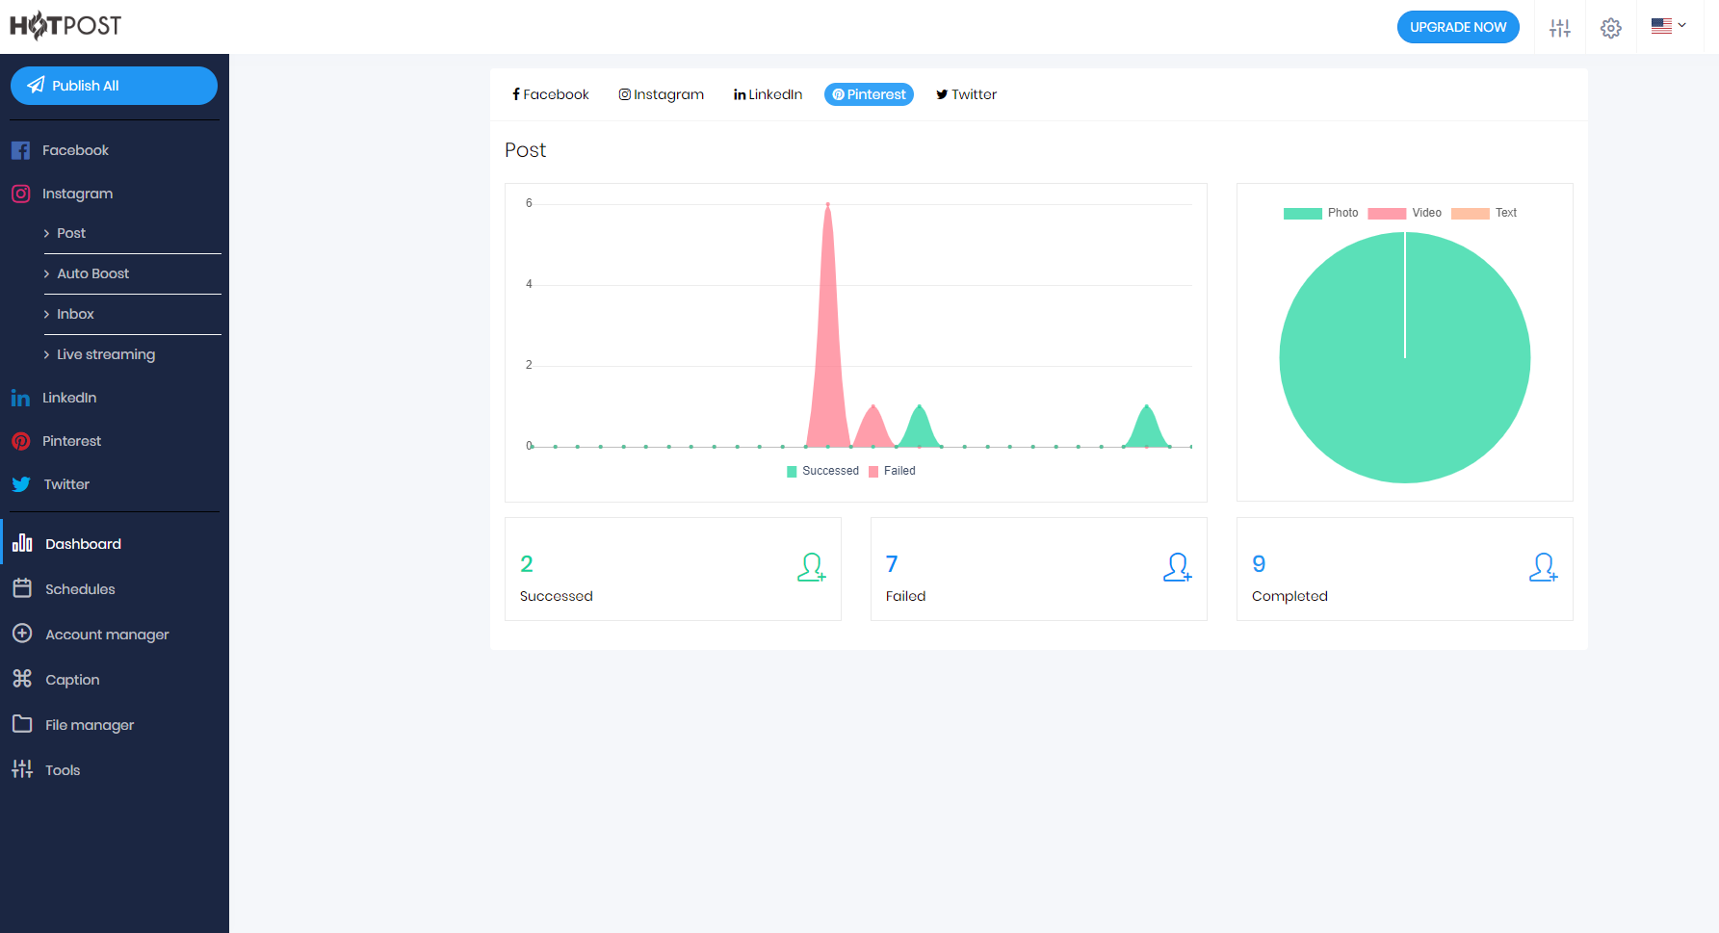Open the sliders icon in the top bar

(1560, 28)
